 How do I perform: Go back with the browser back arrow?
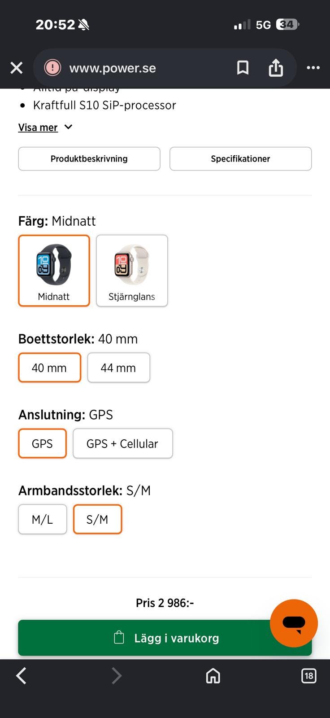(x=21, y=675)
